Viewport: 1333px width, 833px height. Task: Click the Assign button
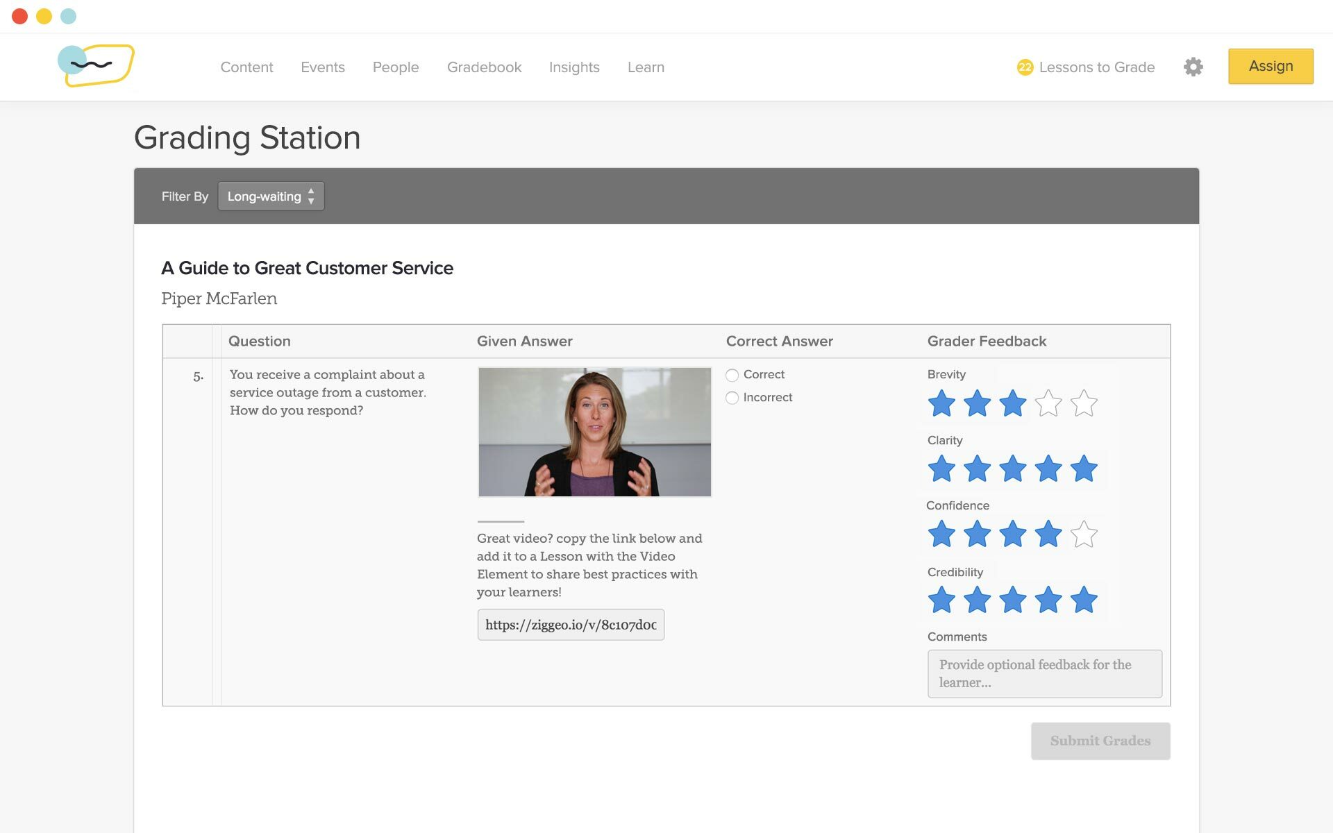click(x=1271, y=66)
